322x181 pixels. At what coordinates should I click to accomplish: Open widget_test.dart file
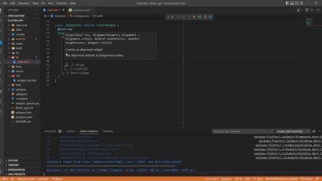[22, 80]
